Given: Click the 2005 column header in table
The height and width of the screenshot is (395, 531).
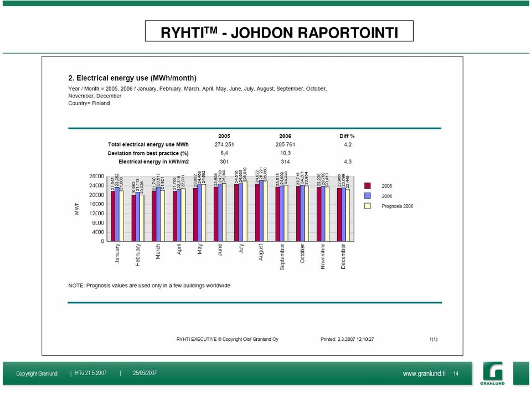Looking at the screenshot, I should coord(224,136).
